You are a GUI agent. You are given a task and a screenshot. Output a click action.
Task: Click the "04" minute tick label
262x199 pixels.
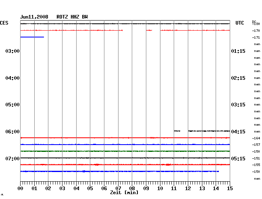[76, 188]
